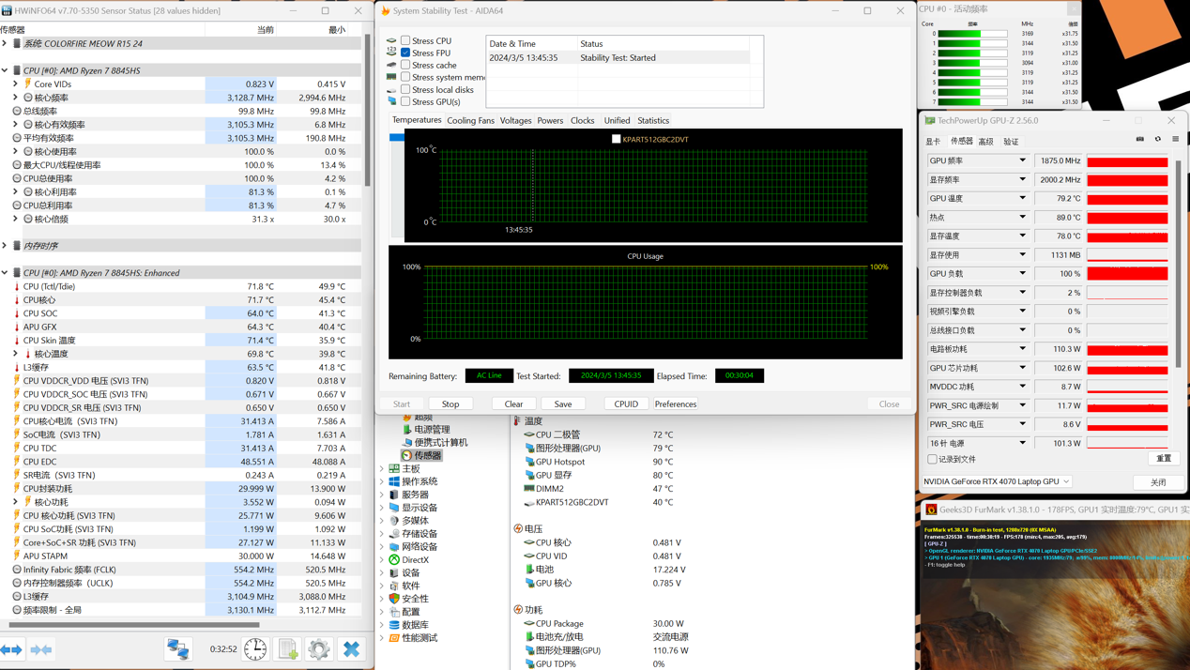This screenshot has width=1190, height=670.
Task: Enable Stress GPU(s) checkbox
Action: coord(405,101)
